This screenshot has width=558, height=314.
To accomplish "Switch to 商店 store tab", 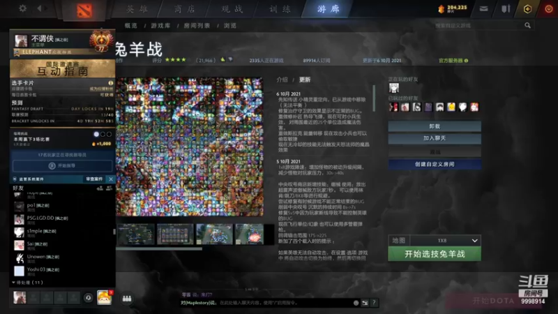I will tap(184, 9).
